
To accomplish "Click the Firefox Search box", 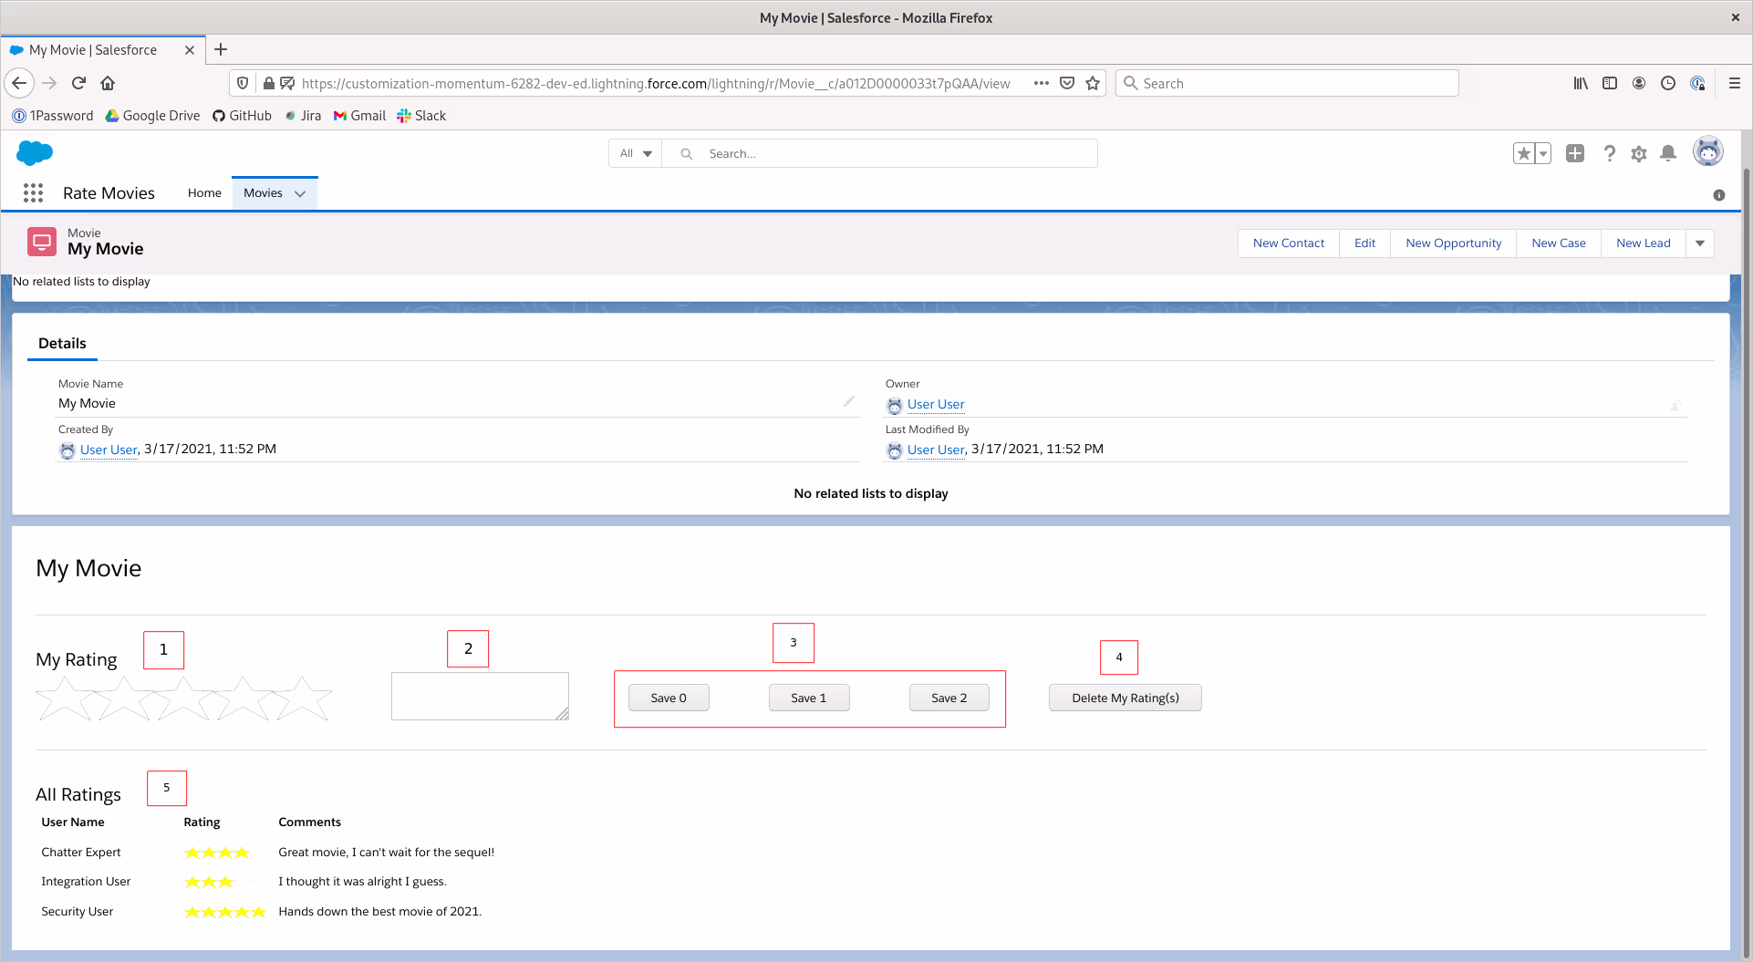I will point(1287,83).
